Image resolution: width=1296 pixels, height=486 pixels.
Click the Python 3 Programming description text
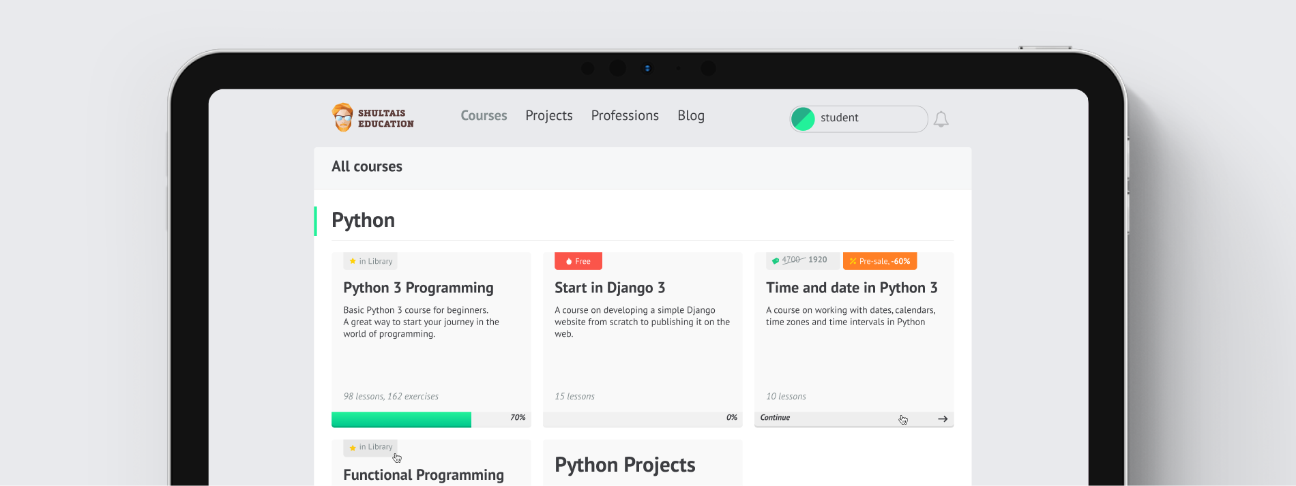[x=421, y=322]
